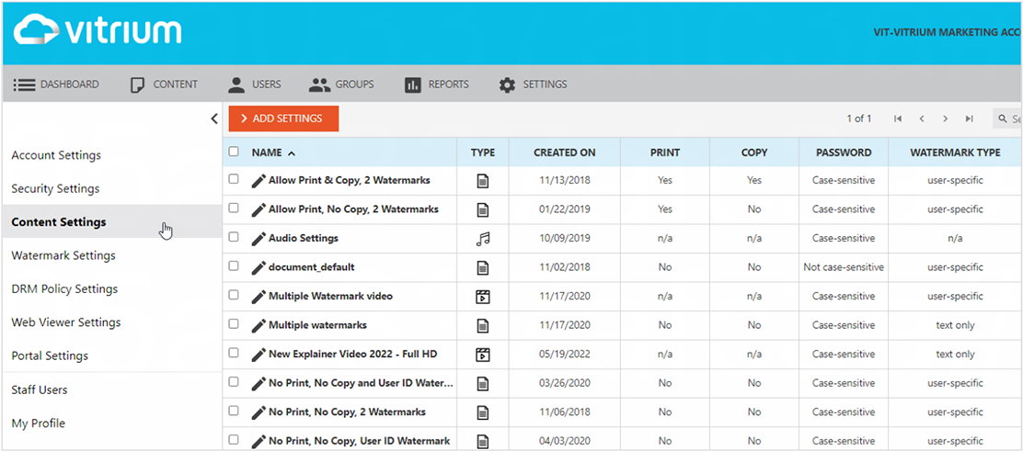Jump to first page using pagination icon
1023x451 pixels.
(898, 118)
